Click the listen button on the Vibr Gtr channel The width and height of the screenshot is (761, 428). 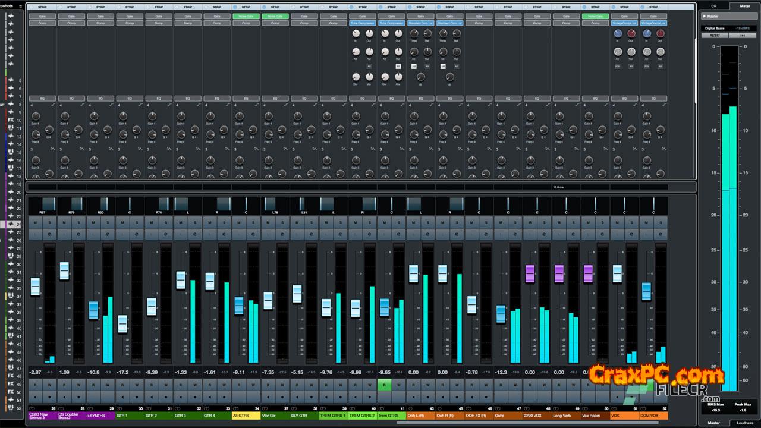(x=268, y=234)
